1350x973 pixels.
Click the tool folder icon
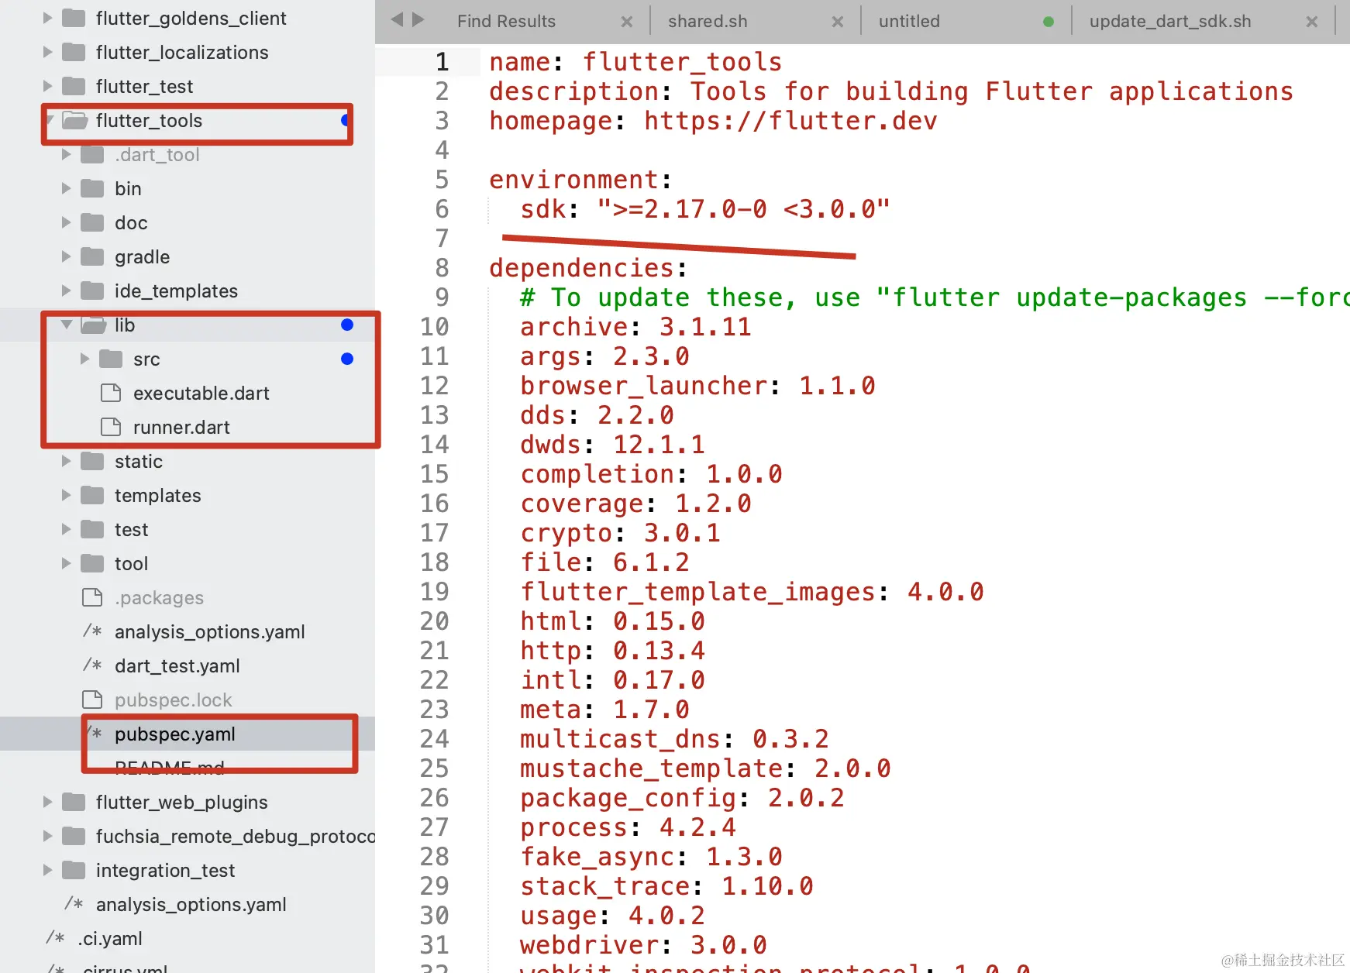[x=92, y=563]
